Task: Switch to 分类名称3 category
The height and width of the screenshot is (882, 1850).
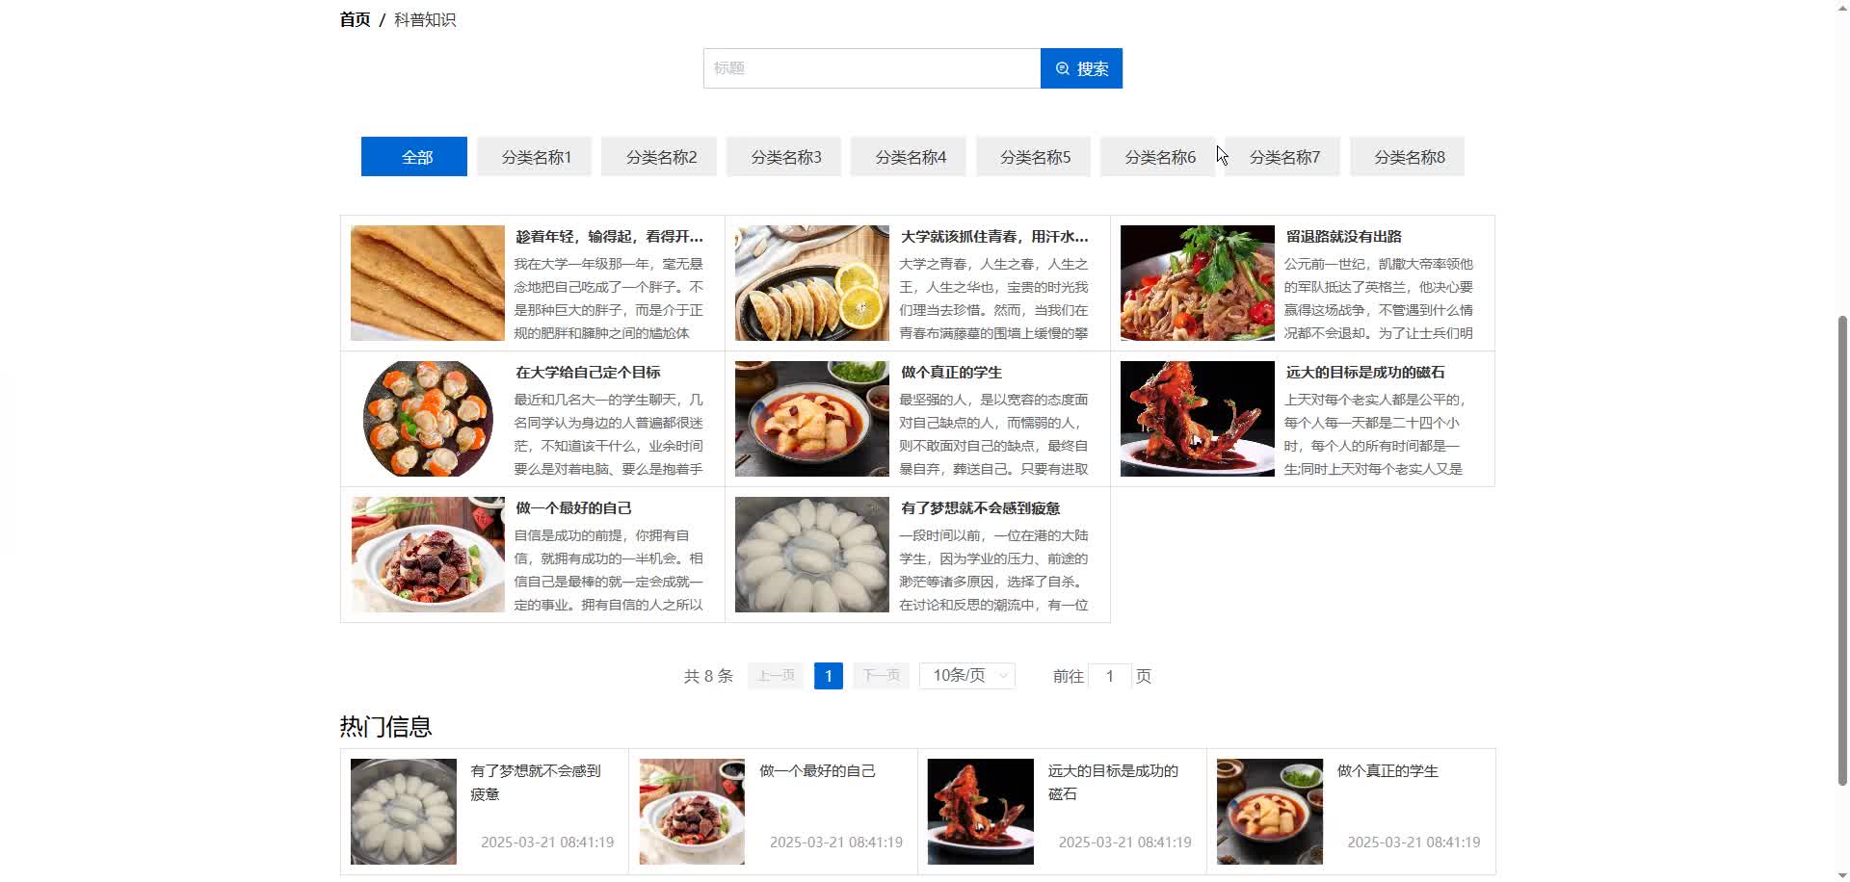Action: (783, 156)
